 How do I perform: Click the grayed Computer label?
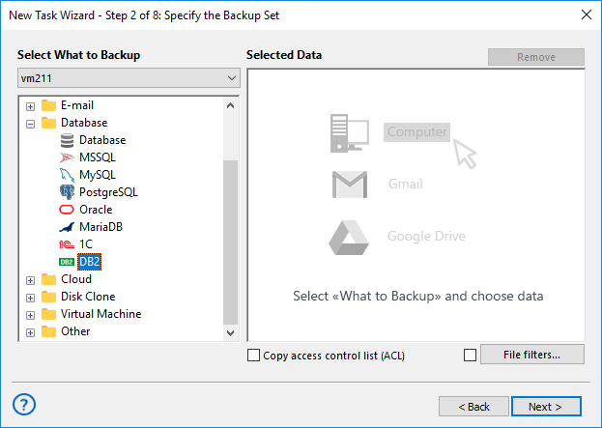416,132
